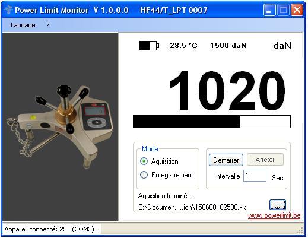Click the 1500 daN capacity label
308x238 pixels.
point(228,46)
